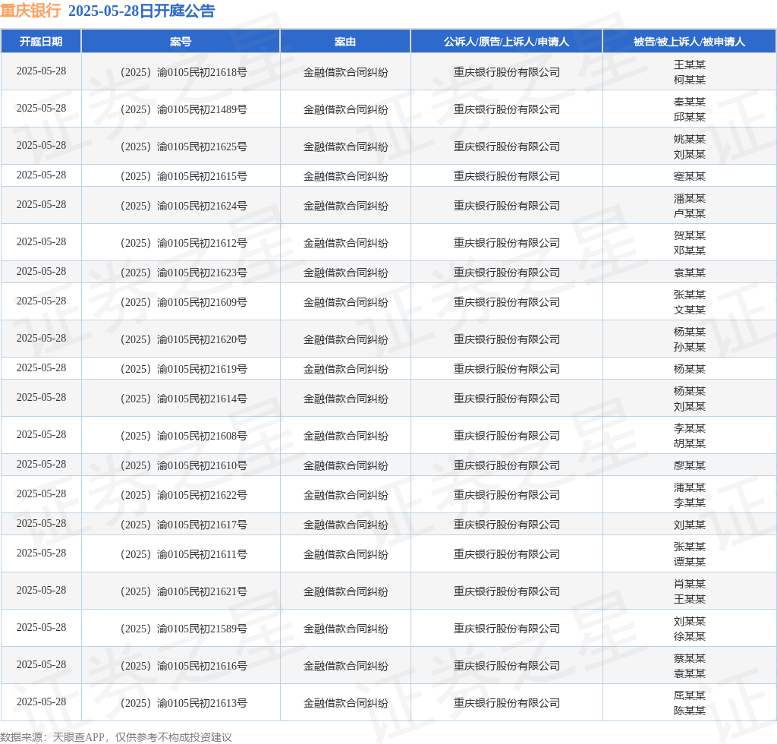Click defendant name 文某某

(689, 310)
